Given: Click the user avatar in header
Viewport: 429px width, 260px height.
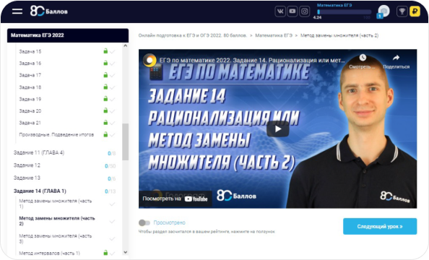Looking at the screenshot, I should (x=383, y=11).
